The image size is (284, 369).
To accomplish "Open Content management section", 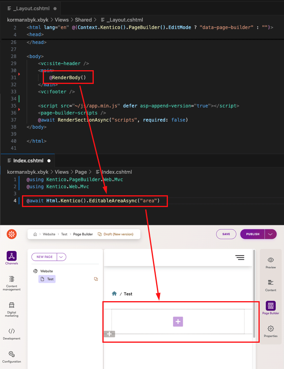I will coord(12,283).
